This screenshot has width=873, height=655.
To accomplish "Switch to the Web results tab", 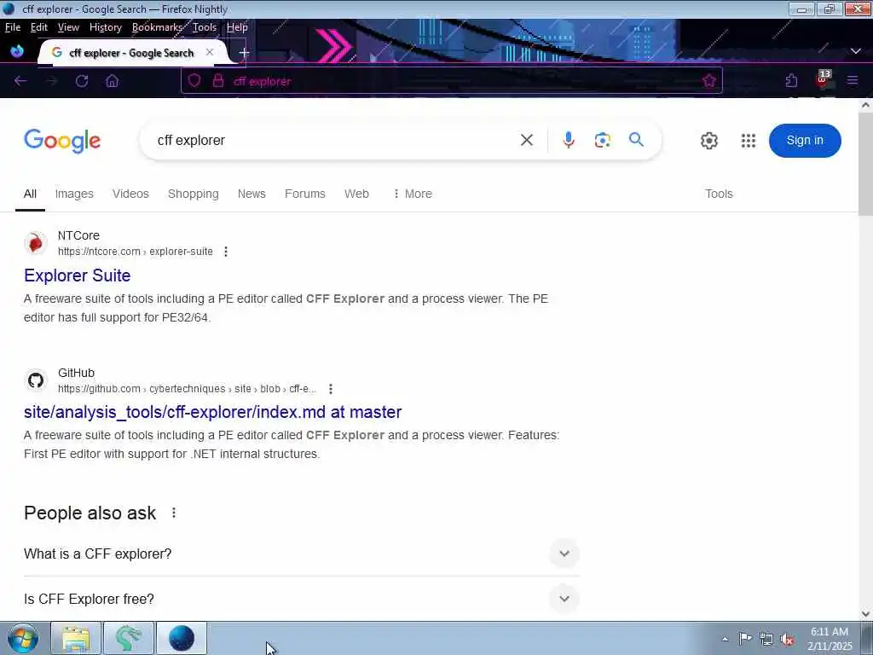I will coord(356,194).
